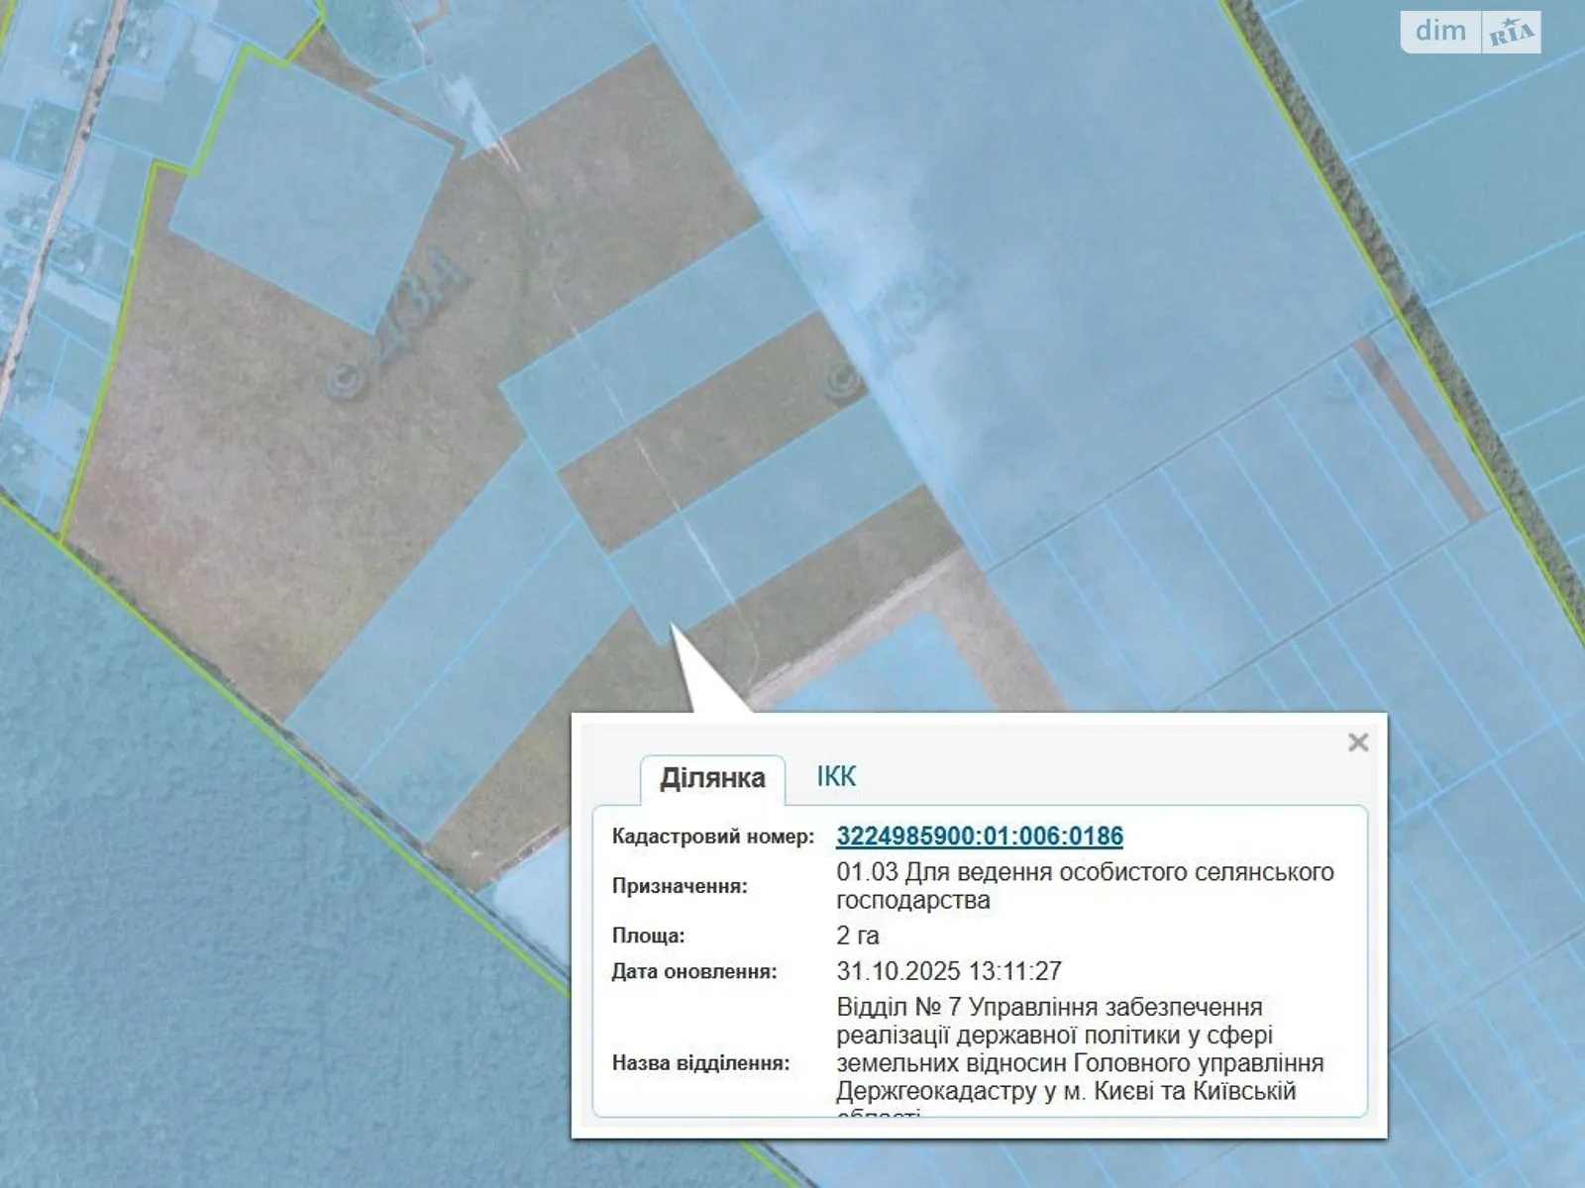Image resolution: width=1585 pixels, height=1188 pixels.
Task: Click the popup pointer tip on the parcel
Action: (674, 630)
